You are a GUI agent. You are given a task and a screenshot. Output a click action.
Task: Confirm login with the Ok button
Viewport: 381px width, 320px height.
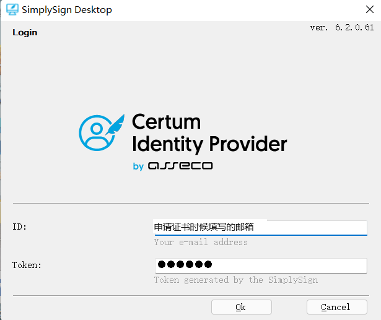[x=241, y=307]
